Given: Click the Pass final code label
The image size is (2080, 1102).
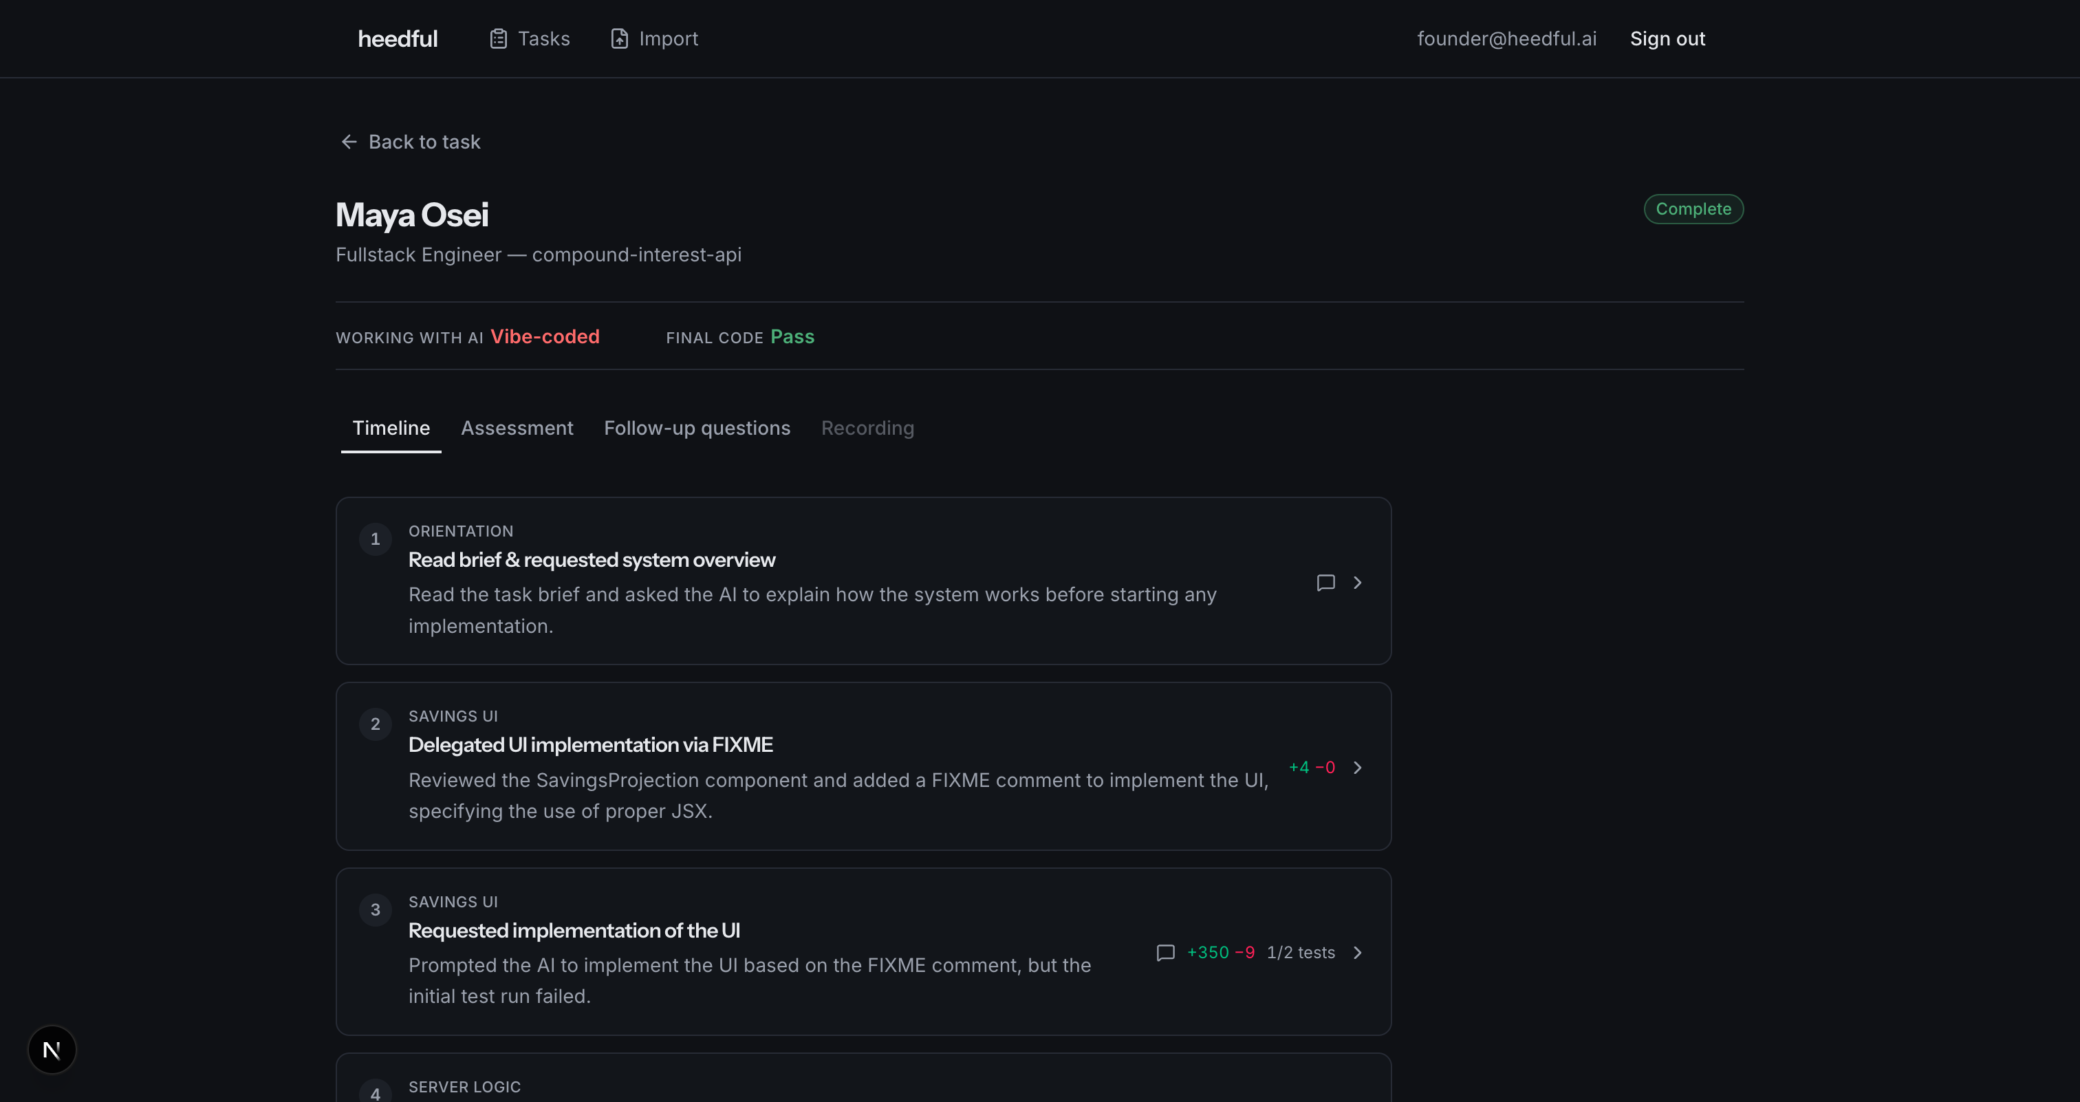Looking at the screenshot, I should coord(792,336).
